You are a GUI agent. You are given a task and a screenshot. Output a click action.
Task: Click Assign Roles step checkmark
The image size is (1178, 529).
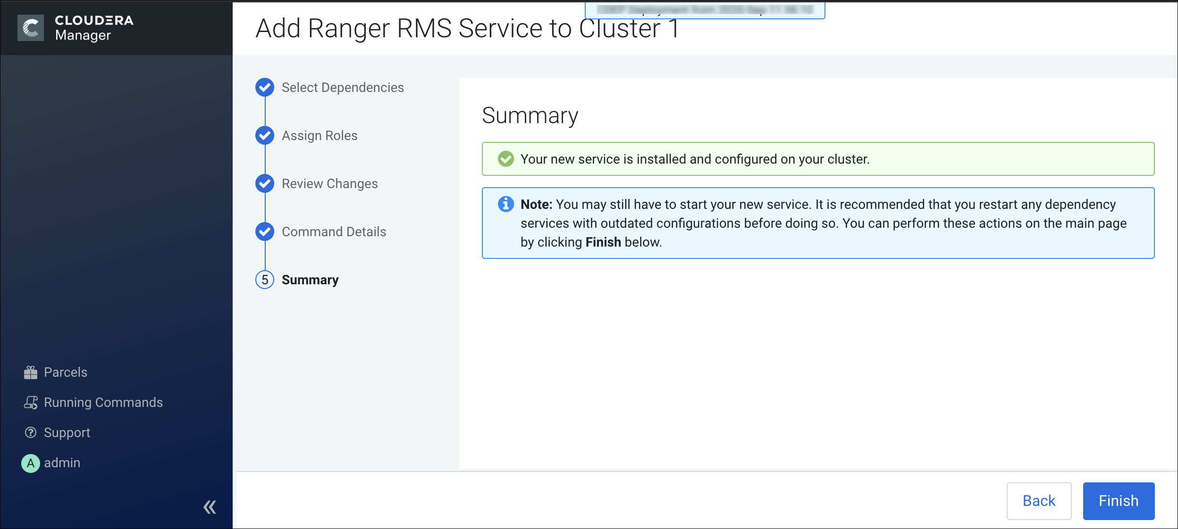pos(265,136)
